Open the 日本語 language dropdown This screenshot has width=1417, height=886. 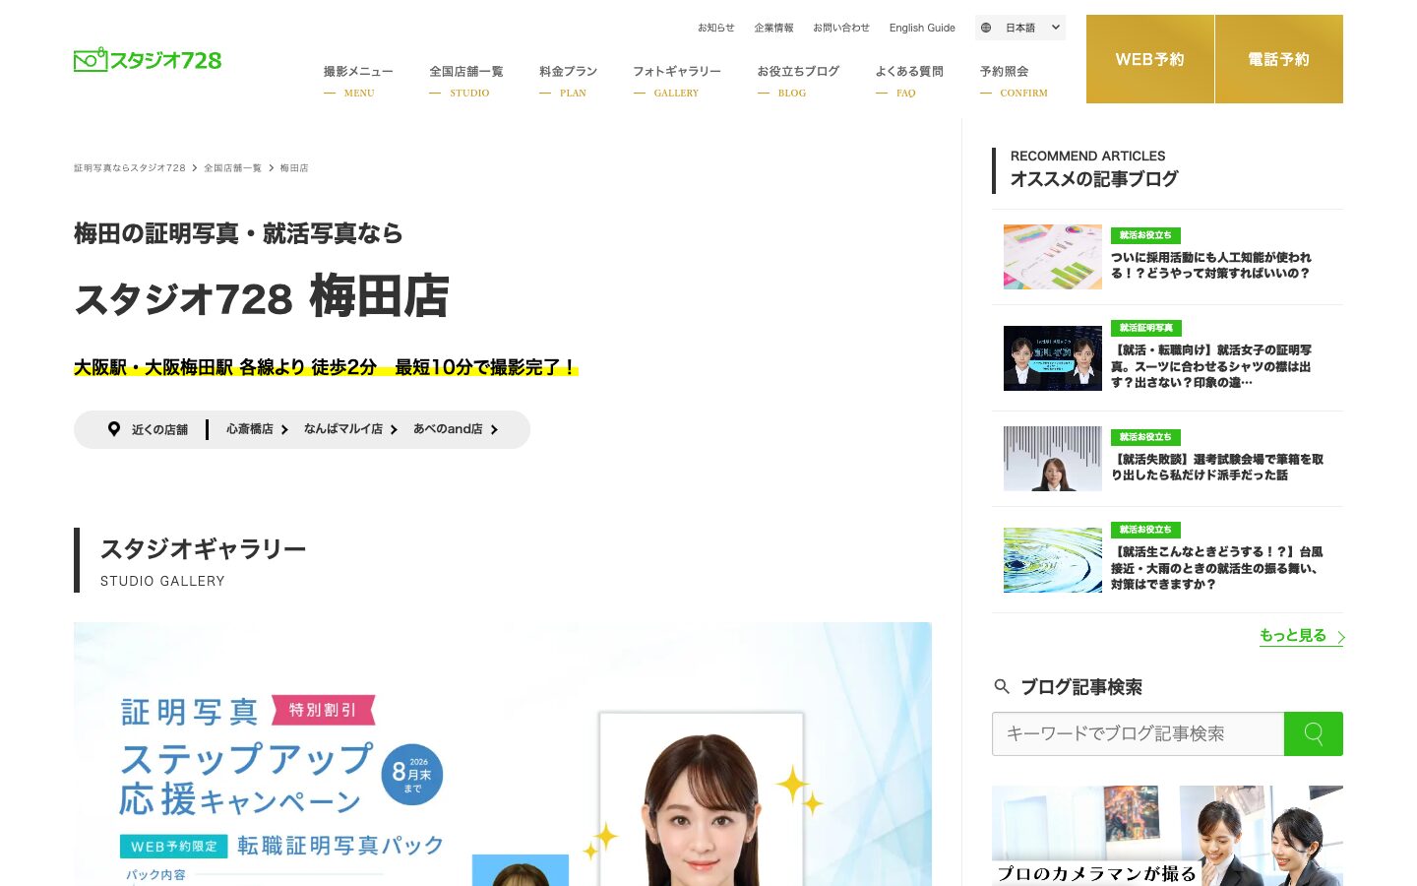click(x=1020, y=28)
